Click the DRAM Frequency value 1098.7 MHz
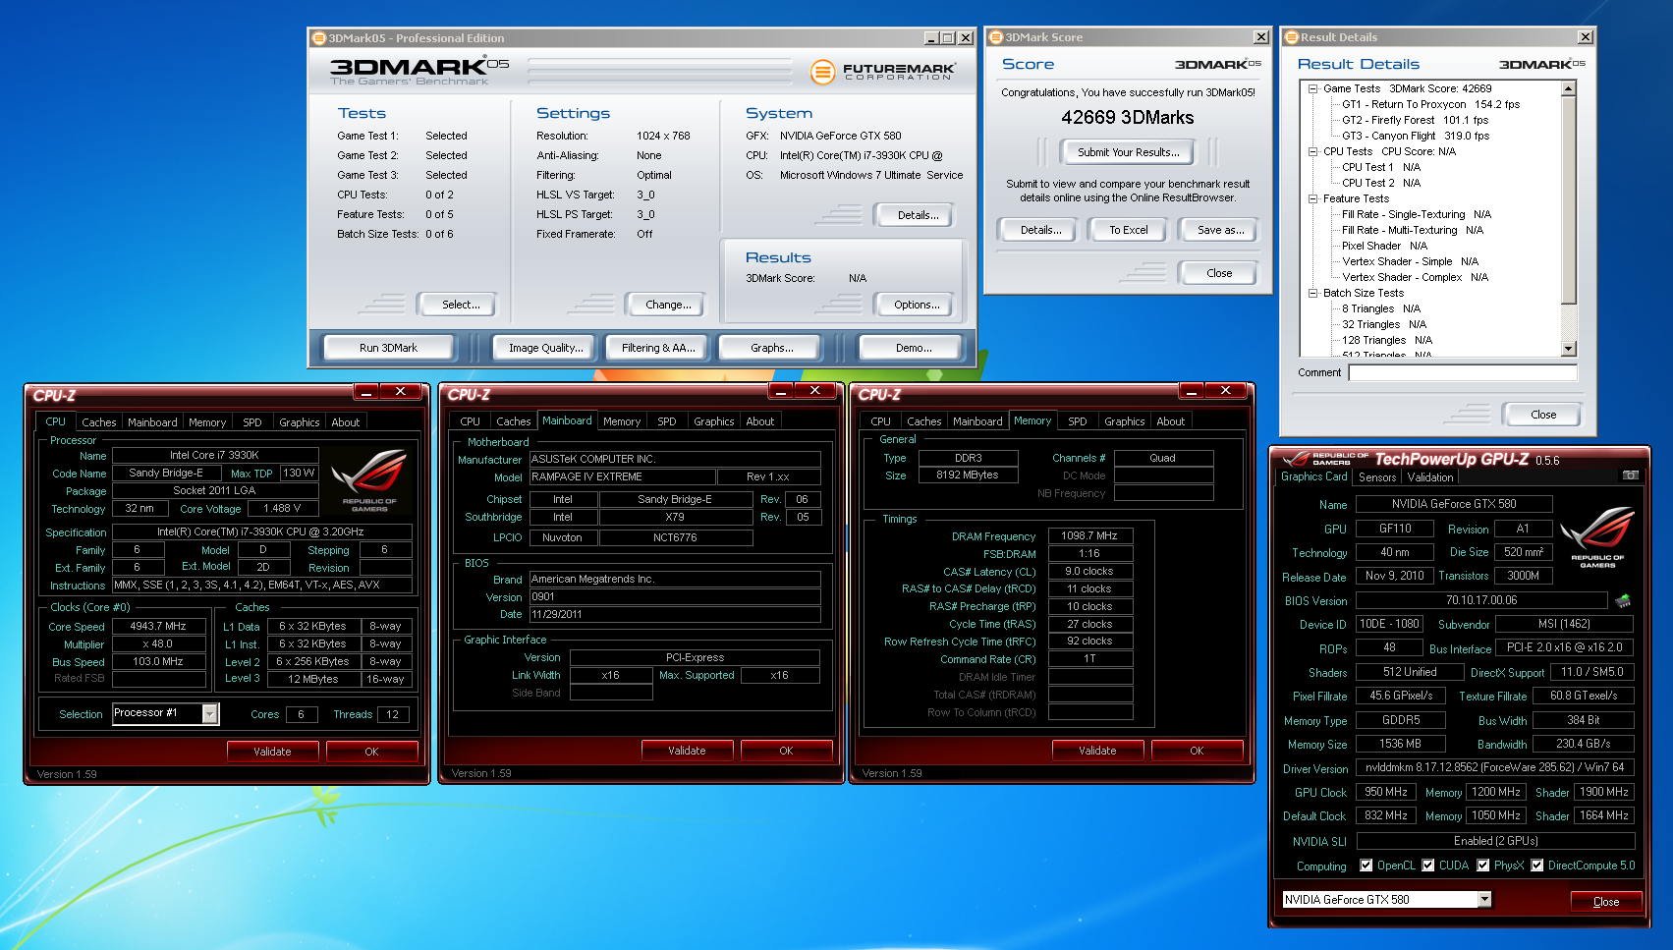 pyautogui.click(x=1089, y=535)
